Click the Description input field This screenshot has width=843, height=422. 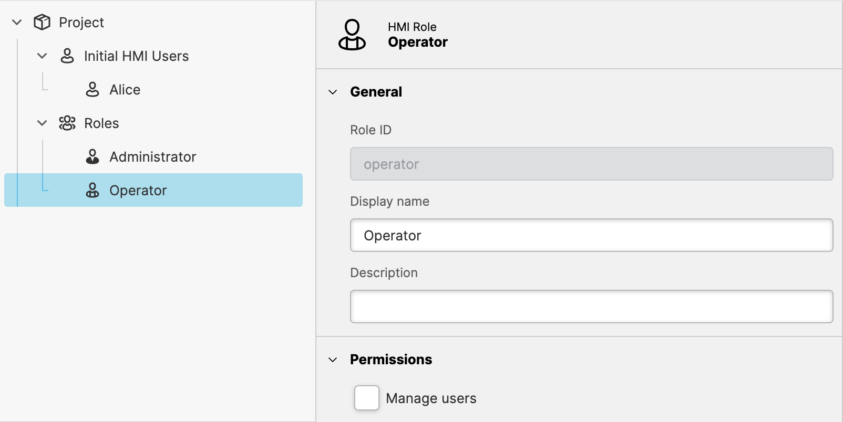591,307
